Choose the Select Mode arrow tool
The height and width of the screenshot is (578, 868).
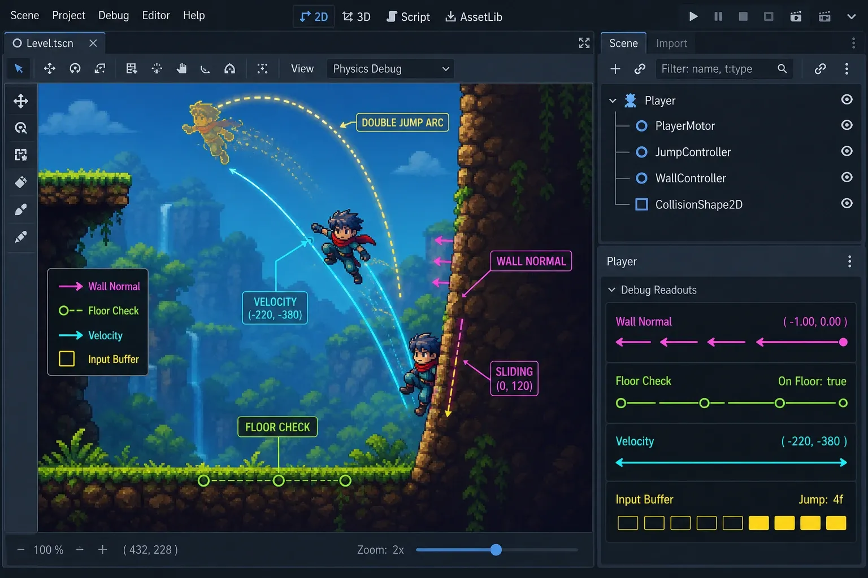19,68
